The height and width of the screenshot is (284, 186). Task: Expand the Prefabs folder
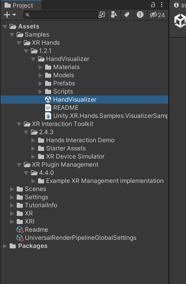(x=41, y=84)
